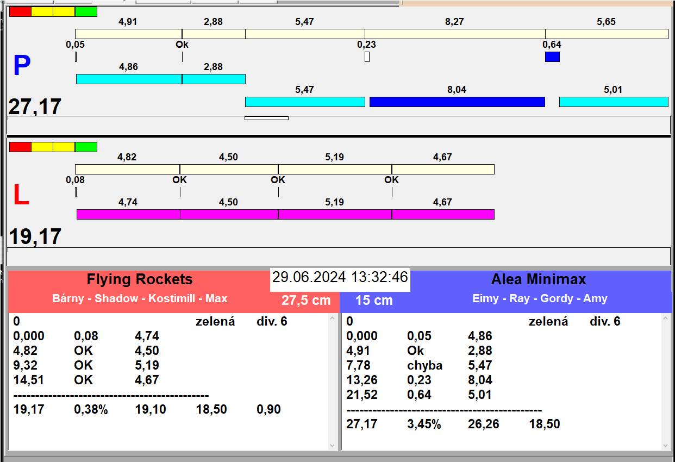
Task: Click the chyba entry in results
Action: (x=424, y=365)
